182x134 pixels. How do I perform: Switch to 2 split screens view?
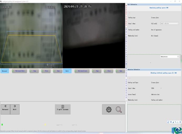pos(63,109)
